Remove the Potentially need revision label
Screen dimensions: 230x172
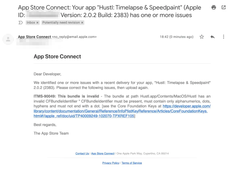(82, 22)
